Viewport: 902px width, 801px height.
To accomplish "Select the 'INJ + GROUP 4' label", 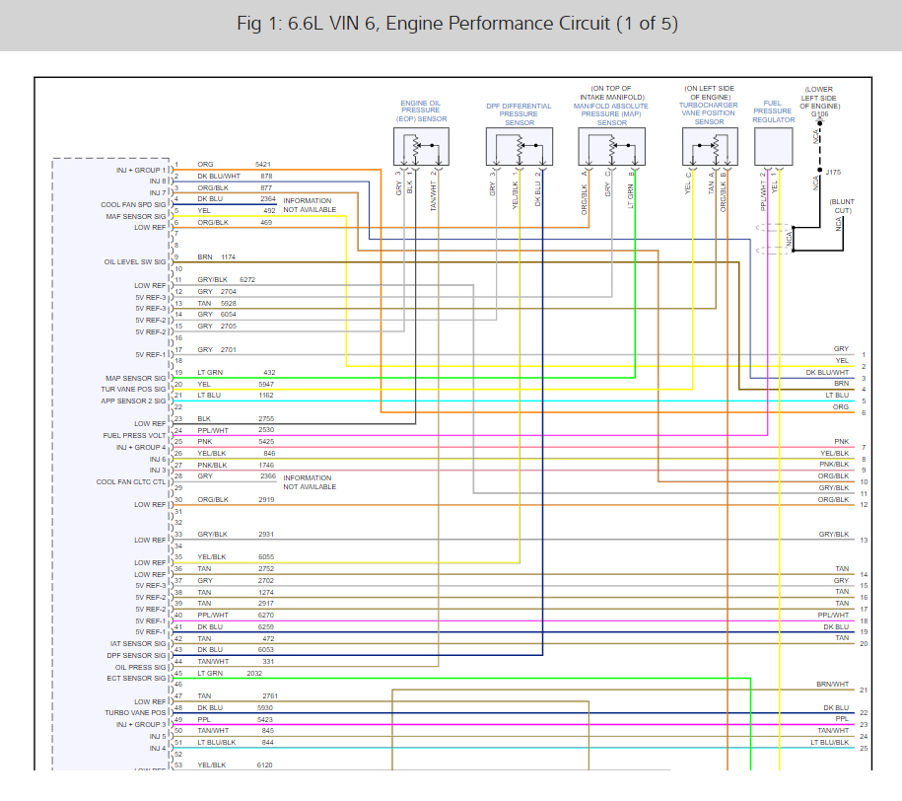I will click(141, 448).
